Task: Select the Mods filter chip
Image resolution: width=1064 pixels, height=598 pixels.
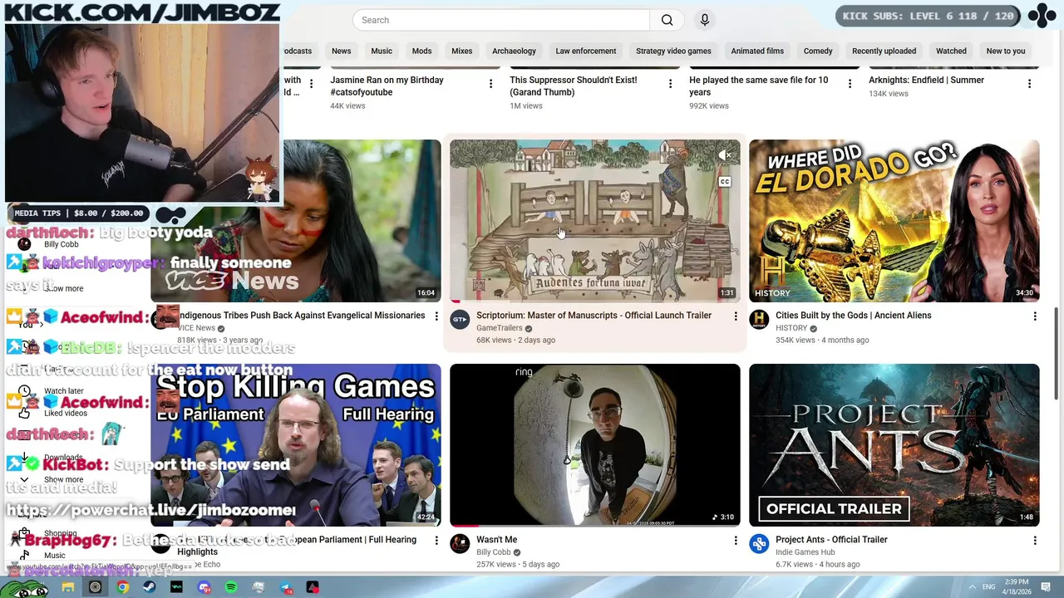Action: 421,51
